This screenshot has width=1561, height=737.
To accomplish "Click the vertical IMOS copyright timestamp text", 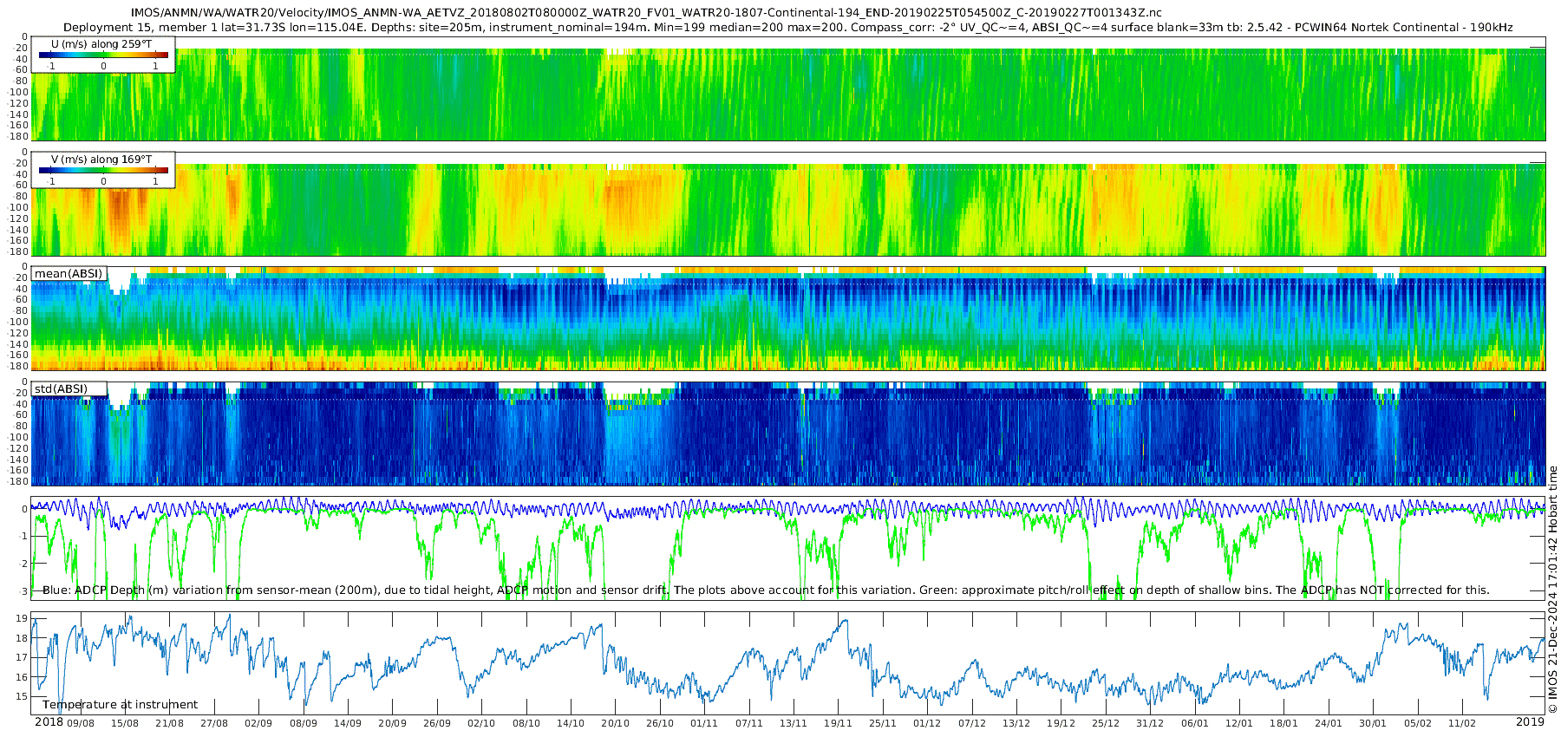I will (1552, 590).
